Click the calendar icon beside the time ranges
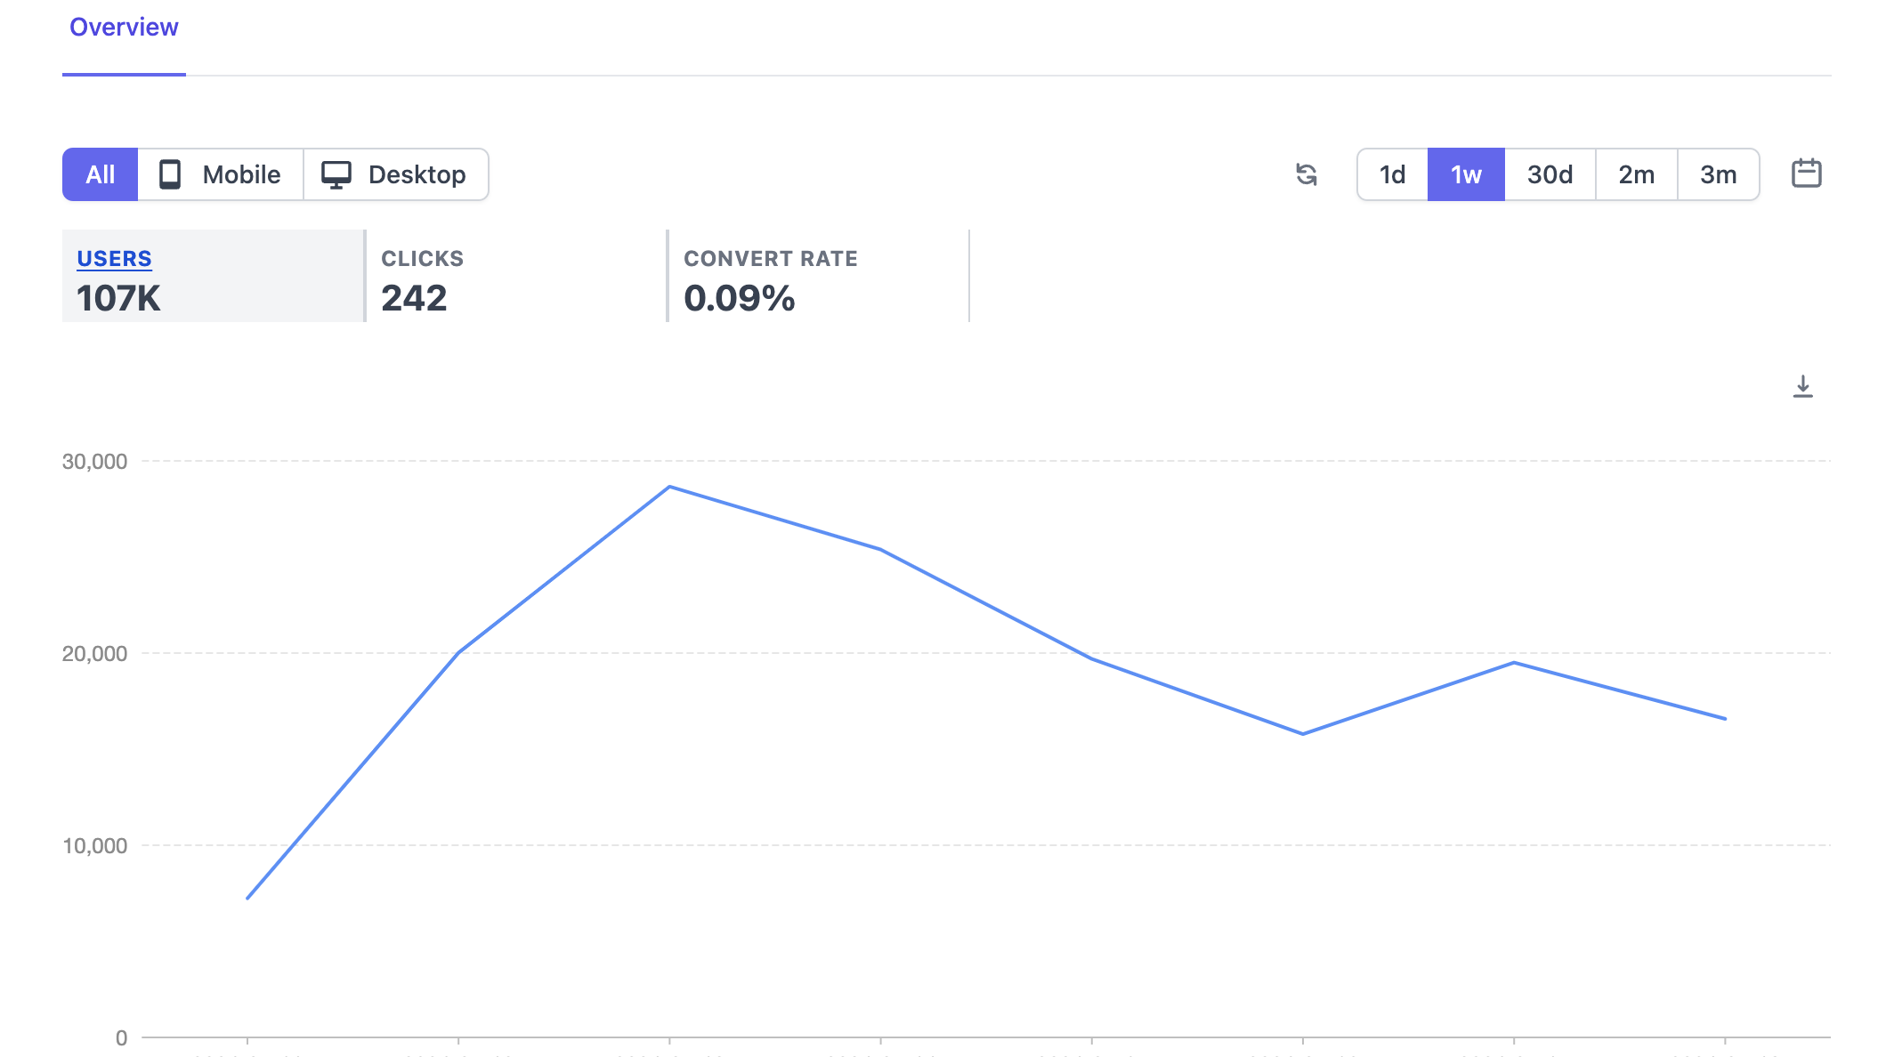Image resolution: width=1894 pixels, height=1057 pixels. pos(1807,174)
